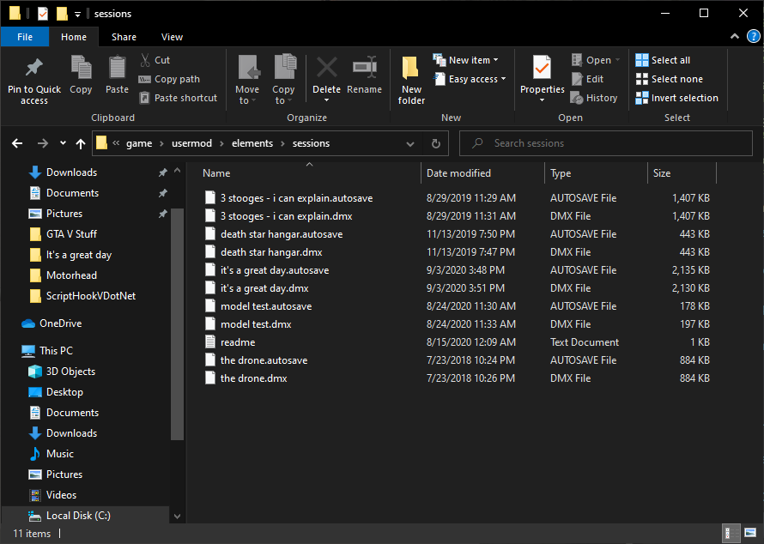
Task: Click Select all in ribbon
Action: coord(664,60)
